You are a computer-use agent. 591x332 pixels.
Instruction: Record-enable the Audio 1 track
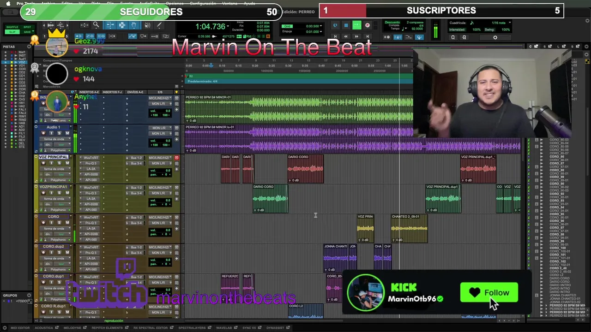coord(43,133)
